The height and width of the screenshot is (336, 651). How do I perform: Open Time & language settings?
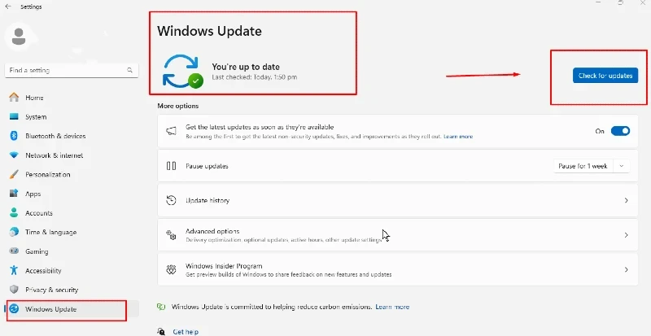tap(72, 232)
